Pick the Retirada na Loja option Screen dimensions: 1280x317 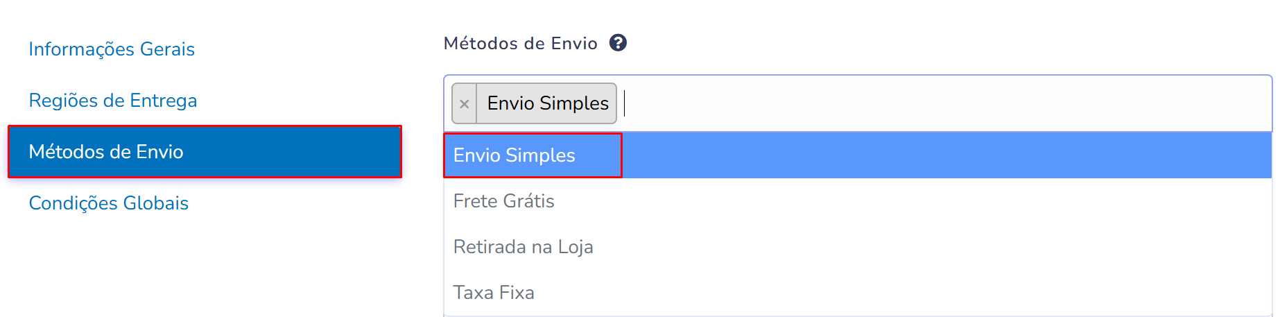click(x=524, y=247)
